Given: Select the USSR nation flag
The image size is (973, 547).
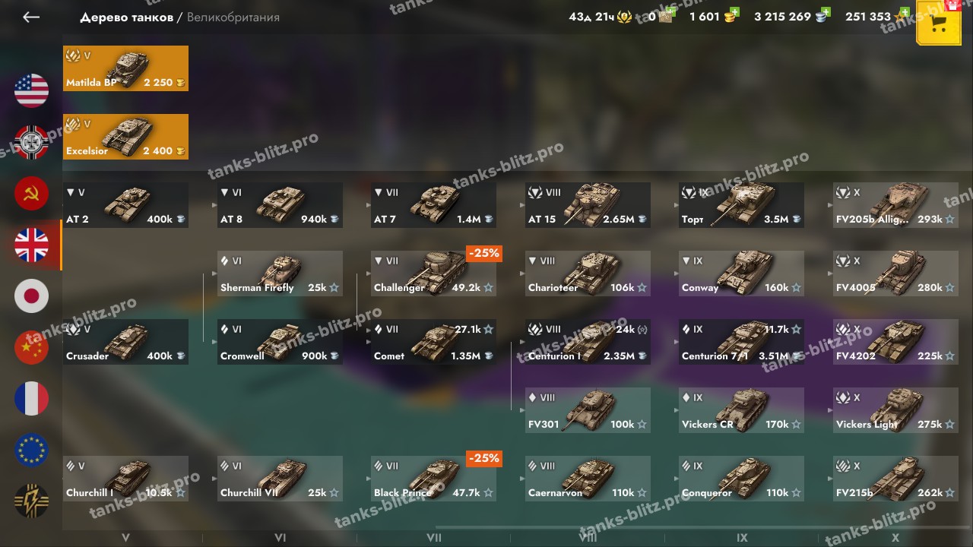Looking at the screenshot, I should (x=31, y=194).
